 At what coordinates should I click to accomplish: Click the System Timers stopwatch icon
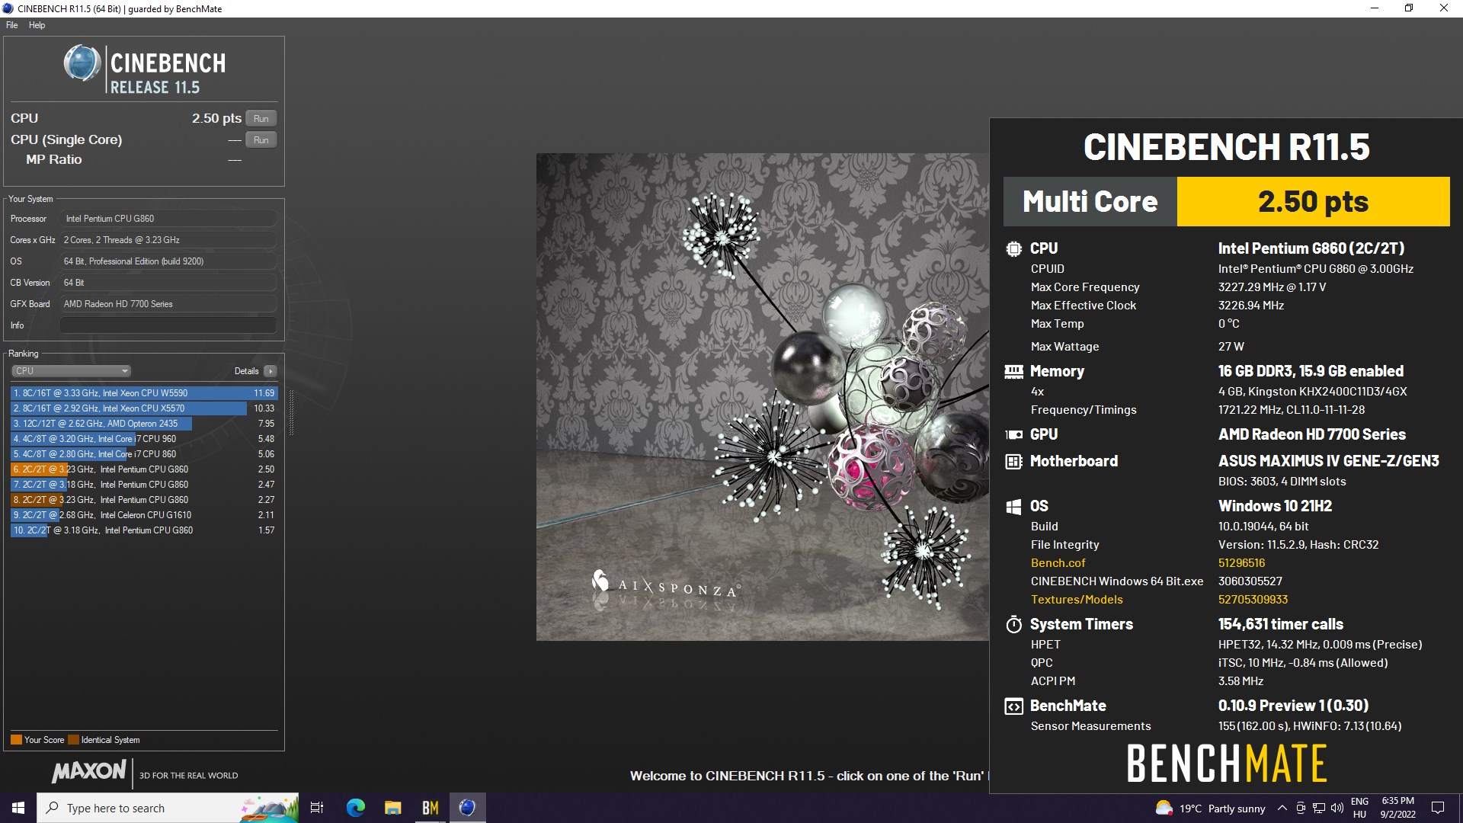[1013, 624]
